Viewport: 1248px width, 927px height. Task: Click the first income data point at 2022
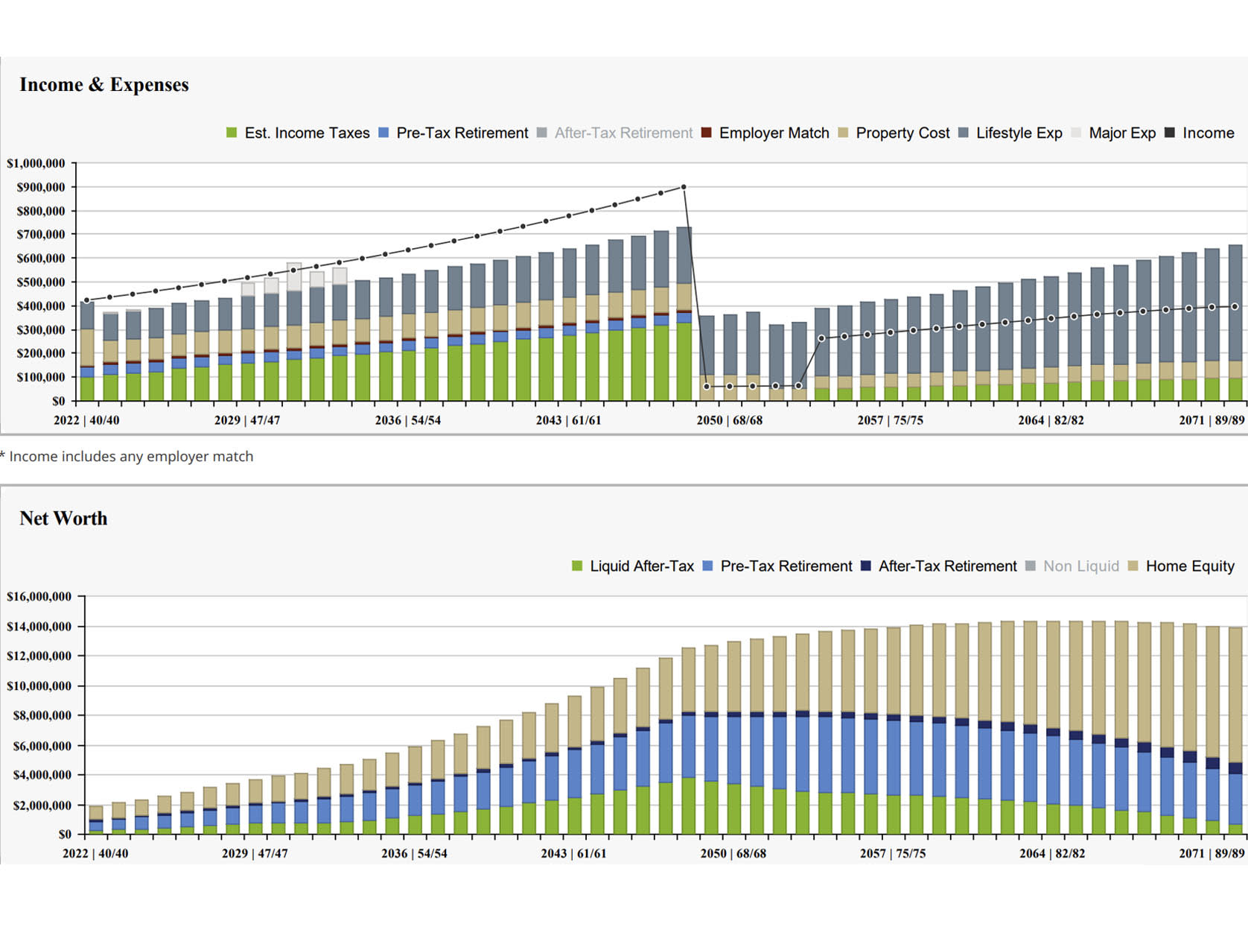[x=87, y=300]
